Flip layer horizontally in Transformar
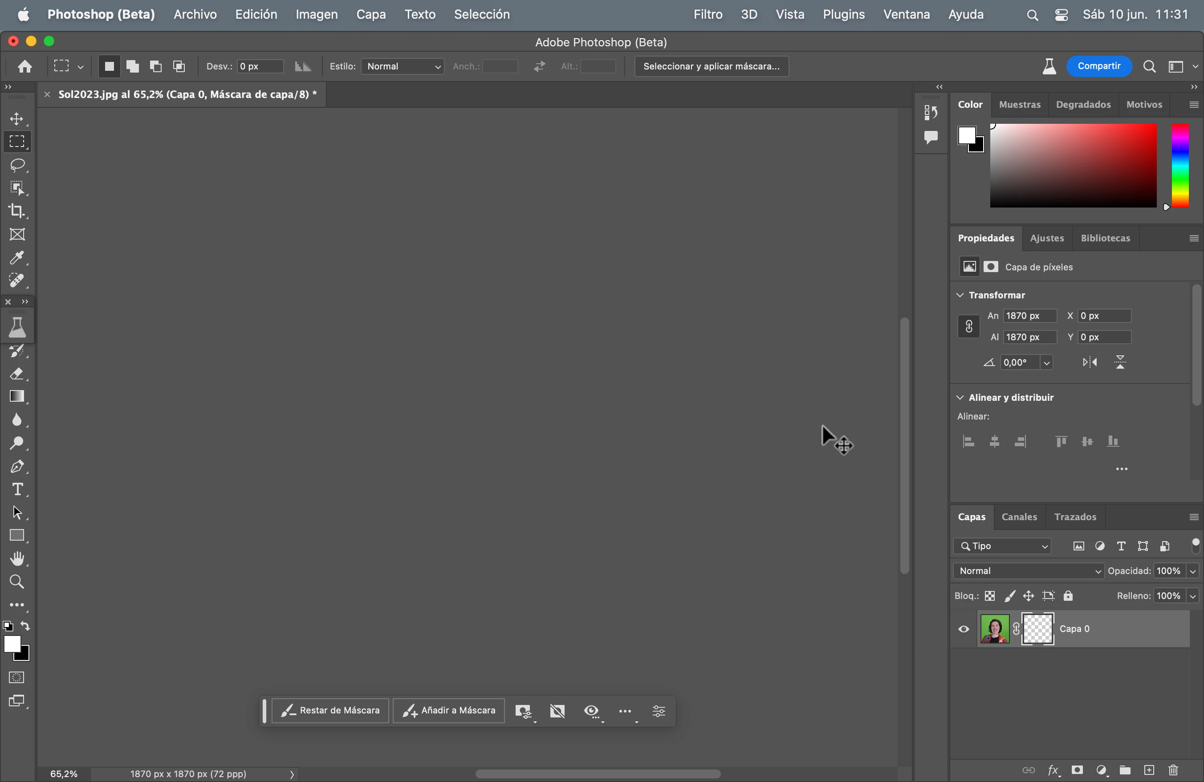Image resolution: width=1204 pixels, height=782 pixels. pos(1090,362)
